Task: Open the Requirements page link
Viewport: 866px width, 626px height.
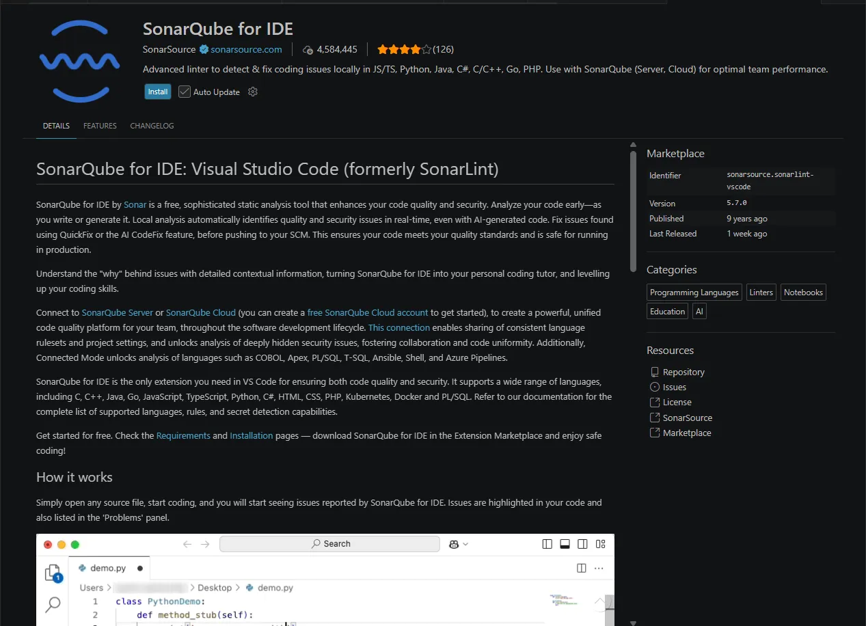Action: (183, 435)
